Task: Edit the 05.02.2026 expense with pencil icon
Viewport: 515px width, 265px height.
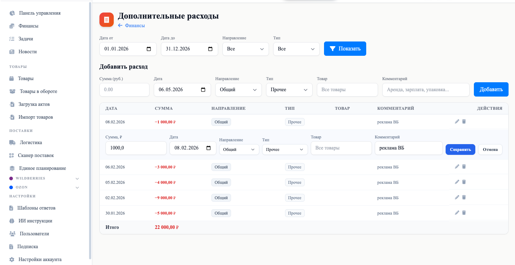Action: tap(457, 182)
